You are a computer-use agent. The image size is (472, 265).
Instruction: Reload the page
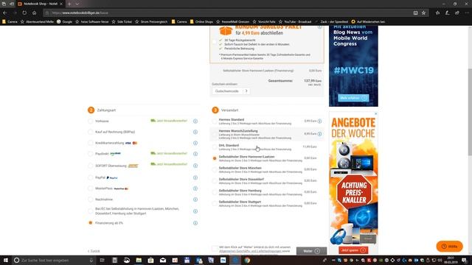click(24, 13)
